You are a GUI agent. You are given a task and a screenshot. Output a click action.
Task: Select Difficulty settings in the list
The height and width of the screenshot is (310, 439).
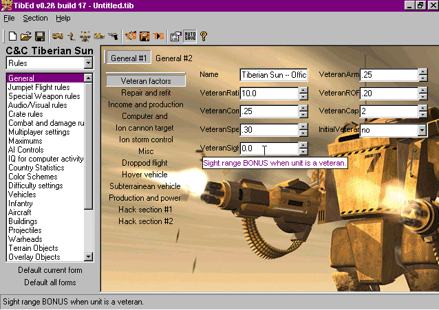pyautogui.click(x=45, y=186)
